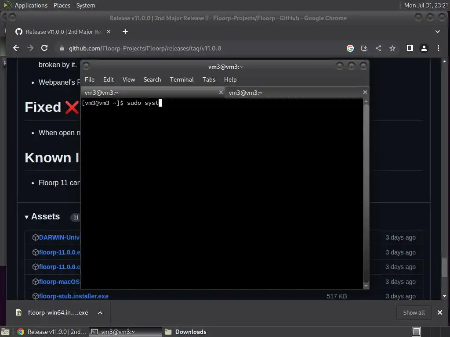The width and height of the screenshot is (450, 337).
Task: Click the 517 KB file size
Action: tap(337, 296)
